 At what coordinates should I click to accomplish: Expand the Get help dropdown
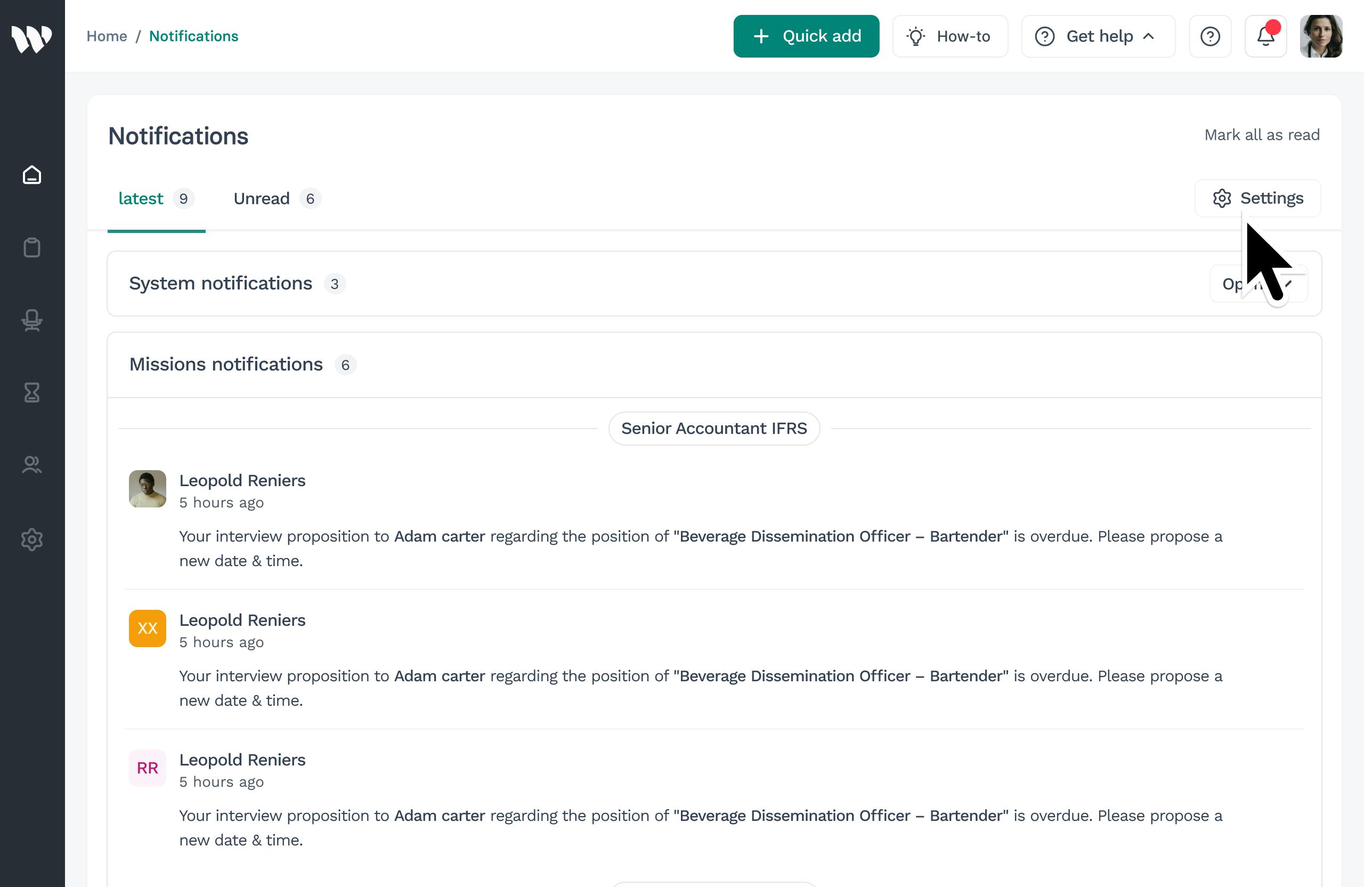1098,37
